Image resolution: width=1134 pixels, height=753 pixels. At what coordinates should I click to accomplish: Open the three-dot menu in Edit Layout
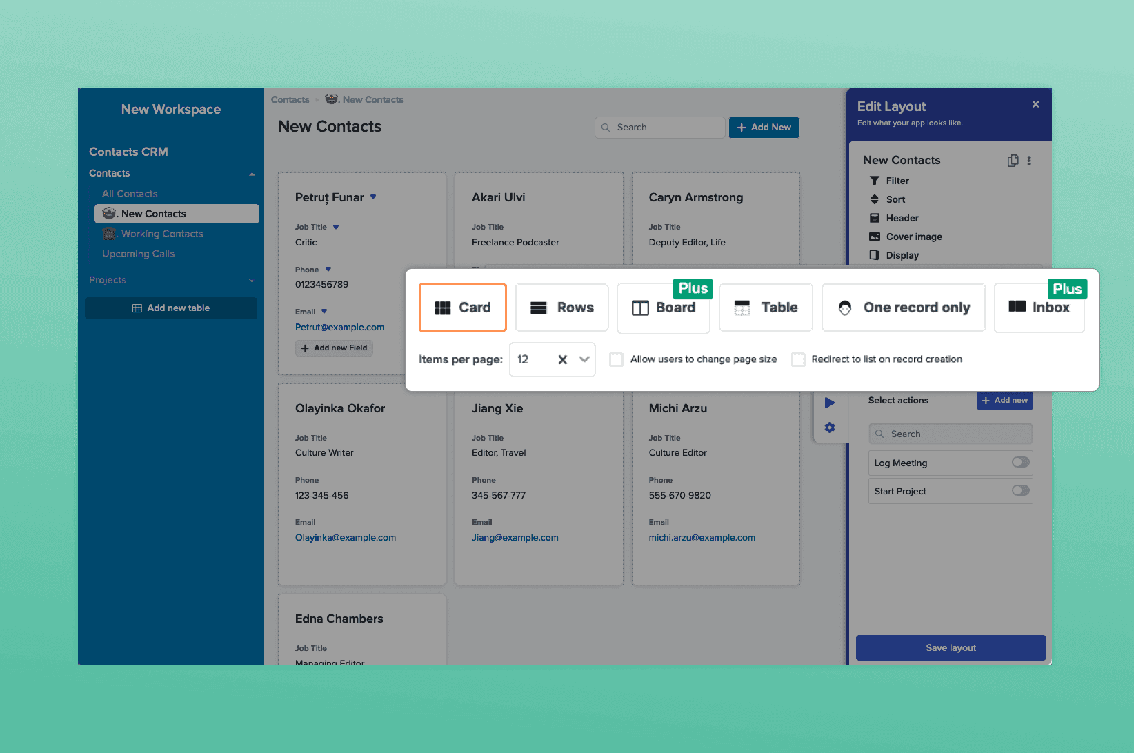coord(1028,161)
